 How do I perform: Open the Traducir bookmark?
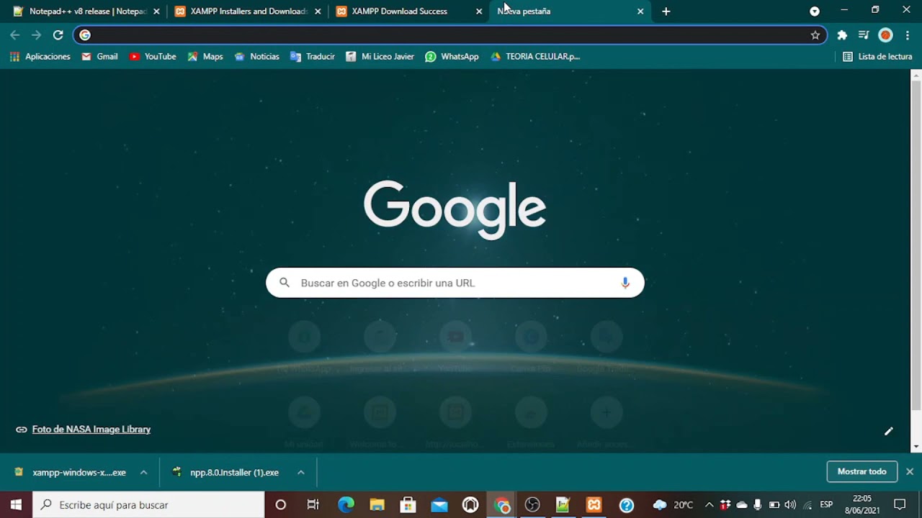[313, 56]
